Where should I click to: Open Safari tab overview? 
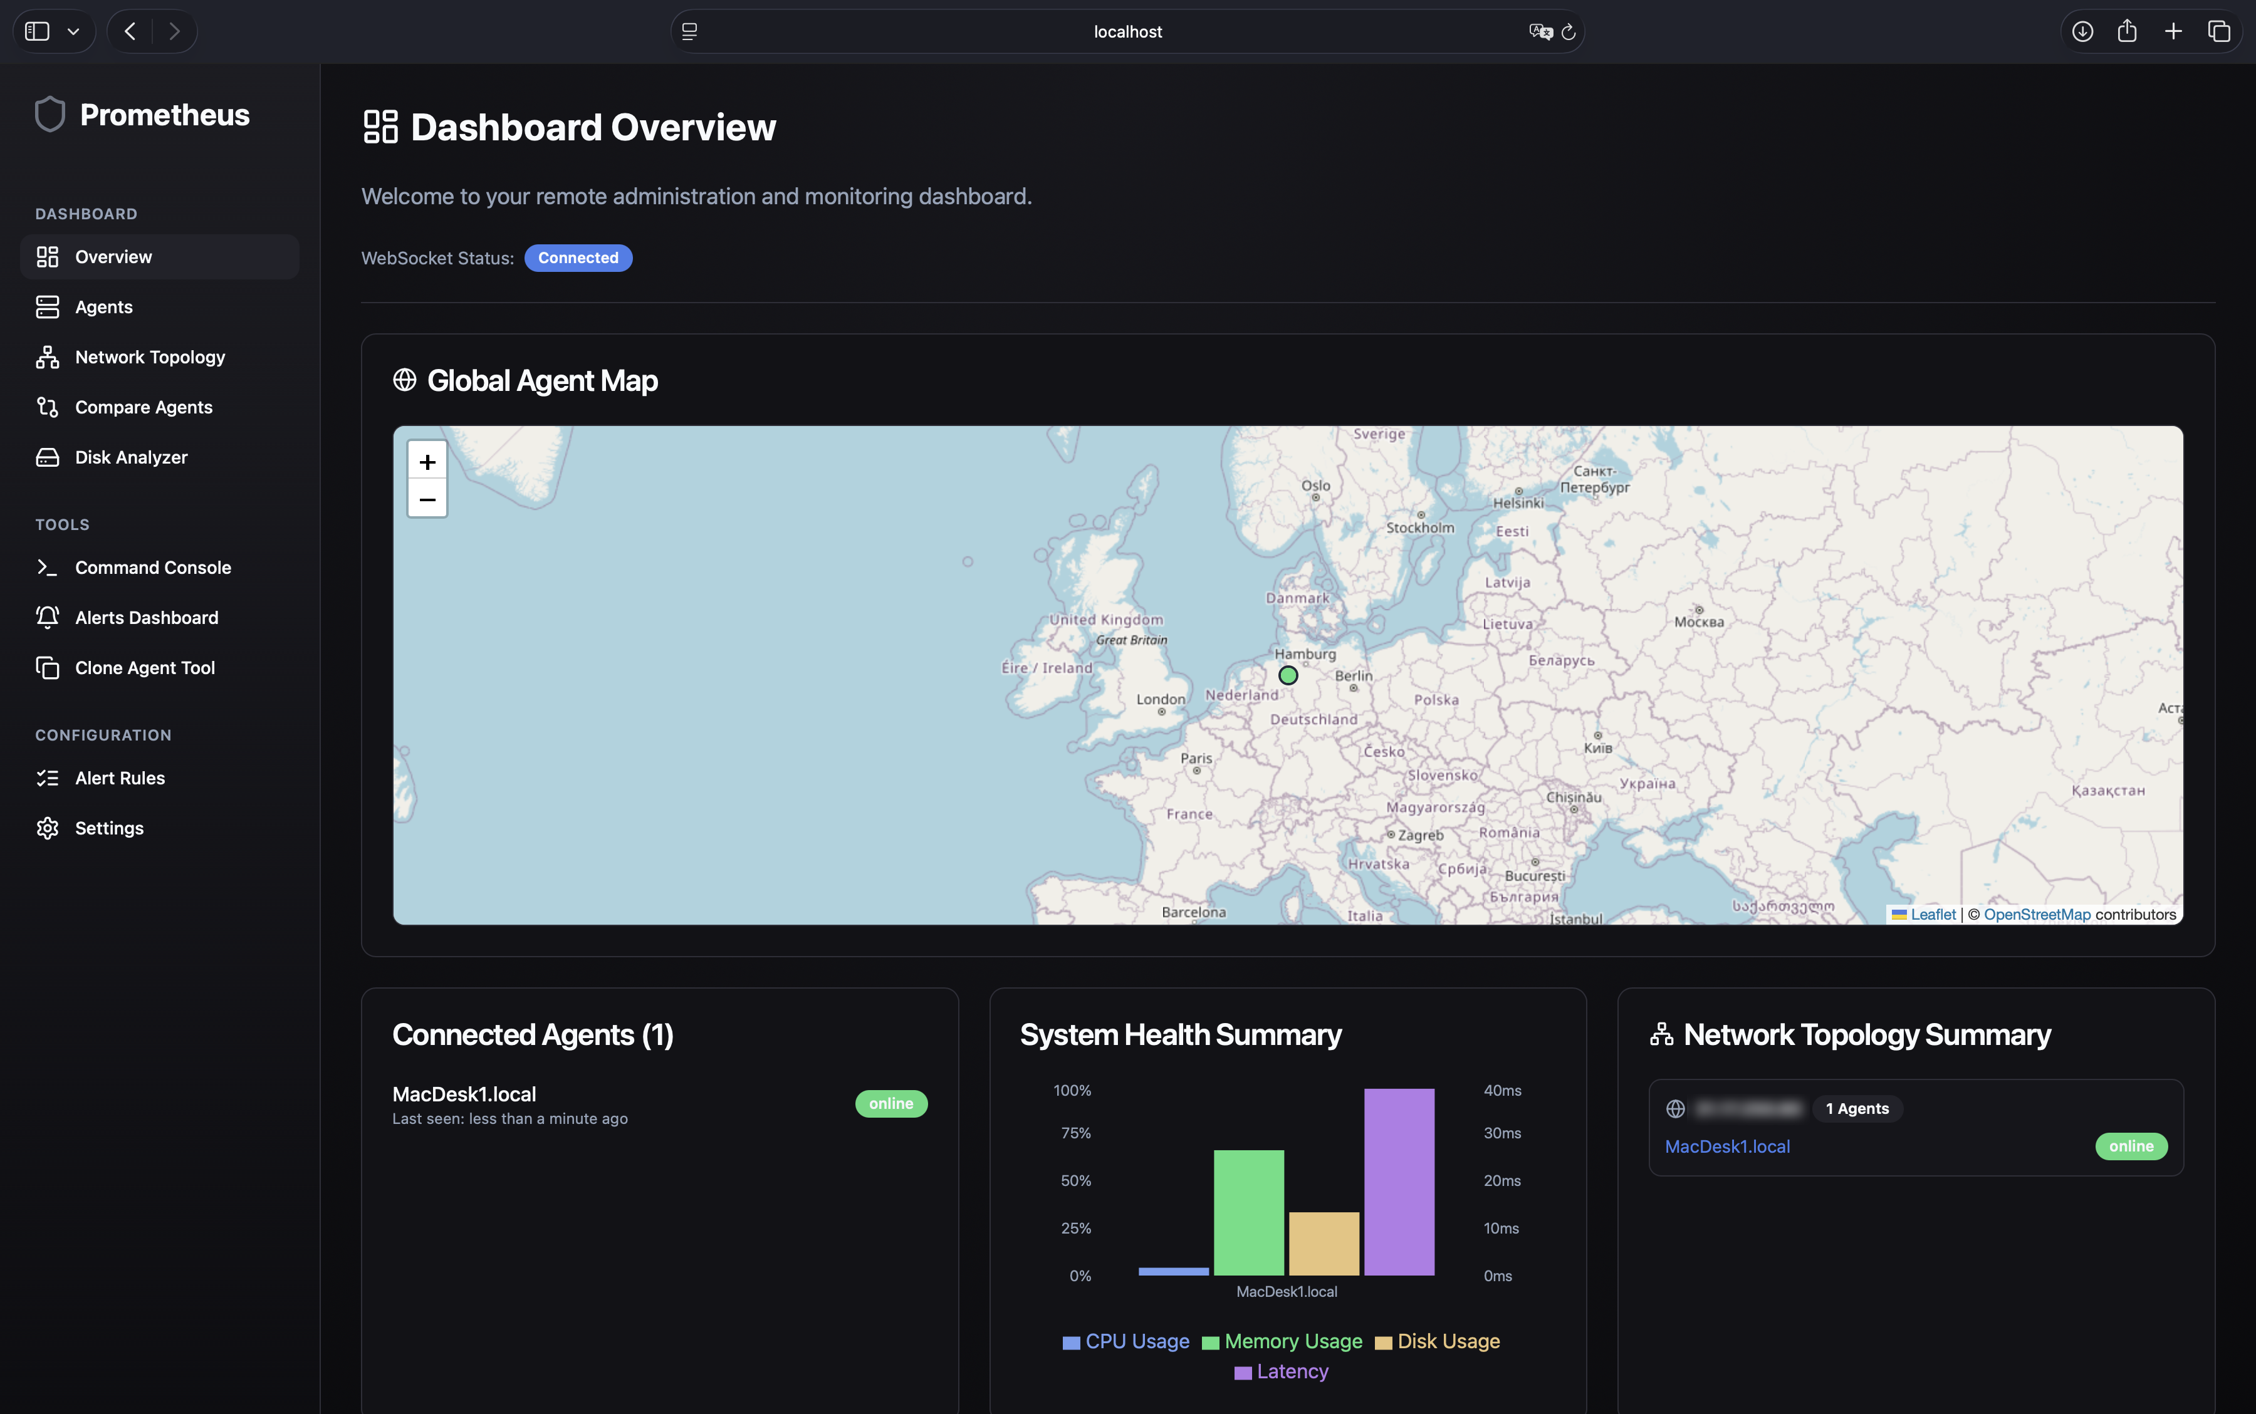click(2218, 31)
